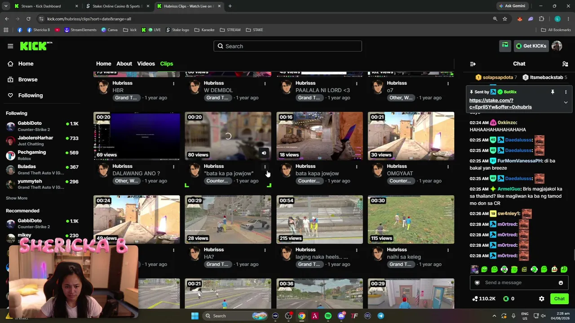Image resolution: width=575 pixels, height=323 pixels.
Task: Switch to the Stake Online Casino browser tab
Action: [118, 6]
